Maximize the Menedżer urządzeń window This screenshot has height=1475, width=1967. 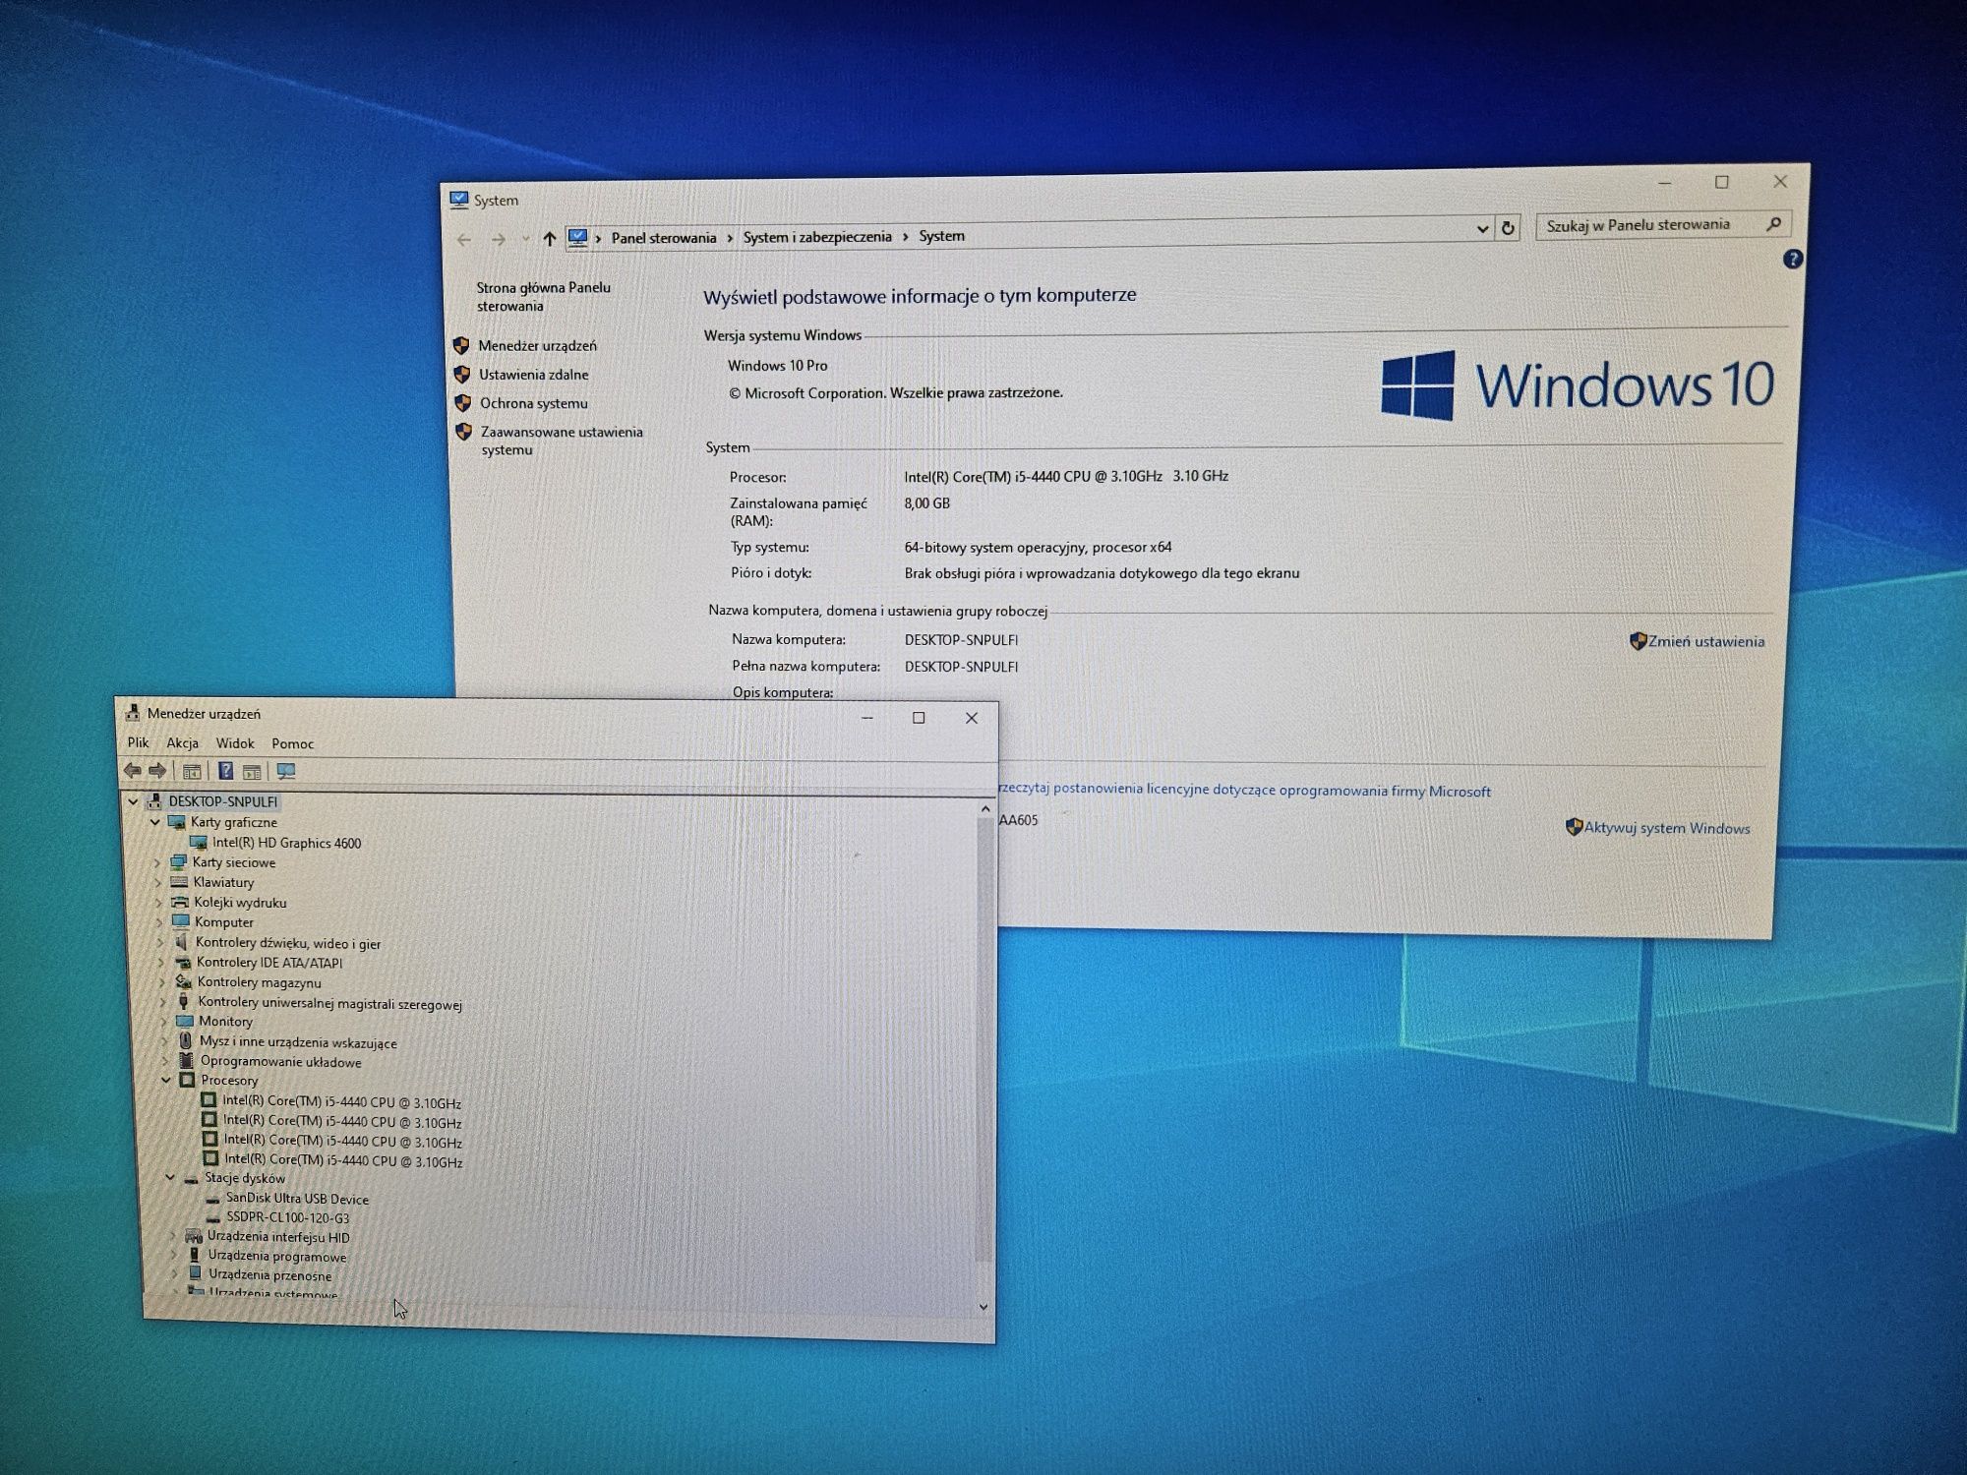(919, 718)
